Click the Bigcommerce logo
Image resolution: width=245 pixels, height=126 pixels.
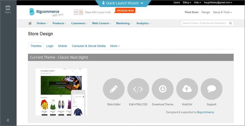pos(46,12)
